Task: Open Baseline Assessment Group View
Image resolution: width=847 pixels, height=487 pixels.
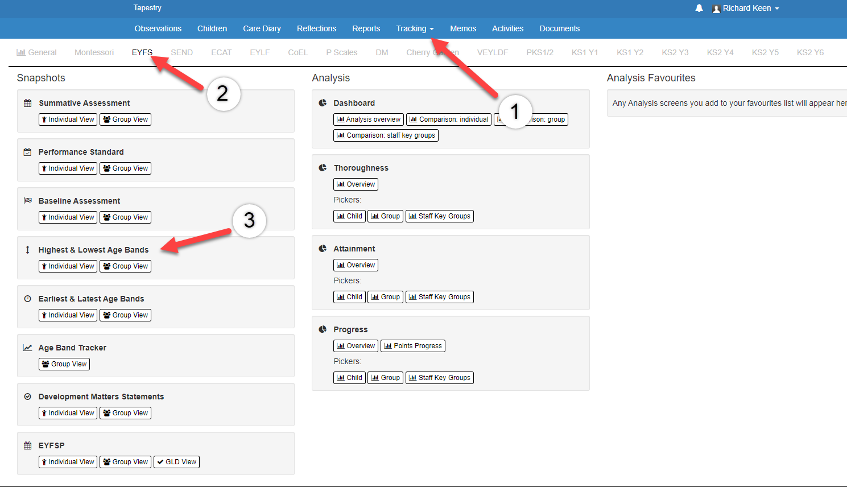Action: (x=125, y=217)
